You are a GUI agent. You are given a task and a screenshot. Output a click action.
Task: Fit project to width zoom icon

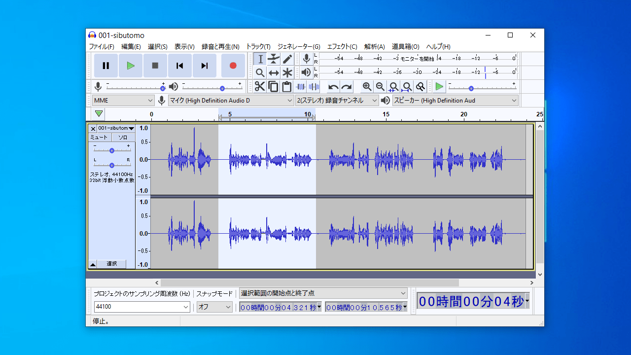coord(407,87)
